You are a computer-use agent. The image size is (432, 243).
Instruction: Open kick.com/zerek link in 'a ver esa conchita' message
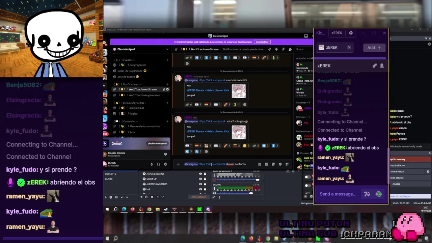coord(212,80)
